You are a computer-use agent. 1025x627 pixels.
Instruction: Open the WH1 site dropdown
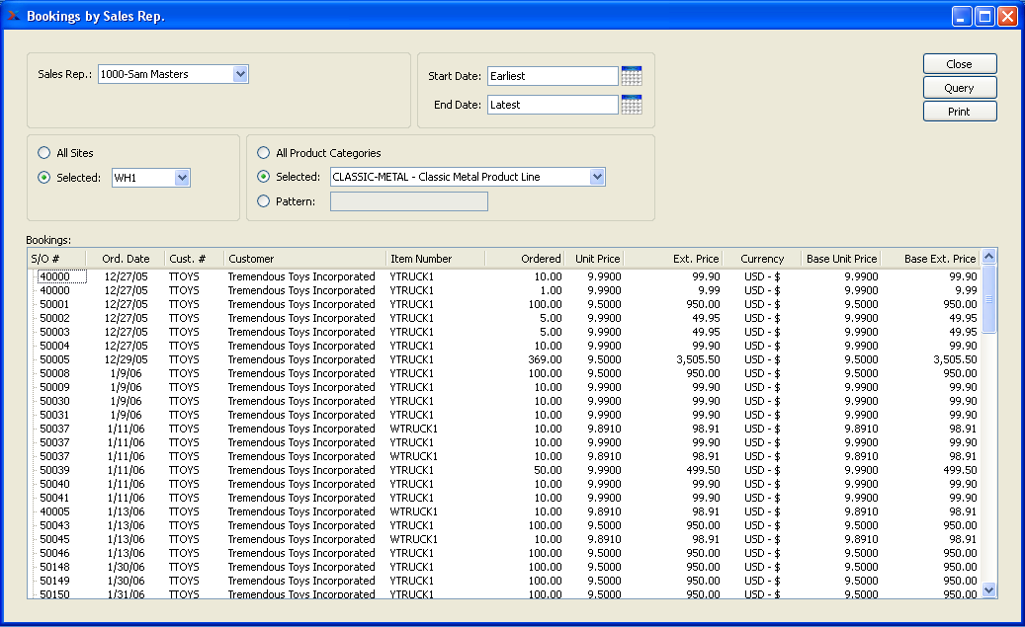pyautogui.click(x=181, y=178)
